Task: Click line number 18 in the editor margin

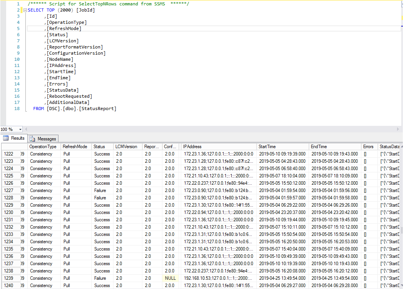Action: pos(17,109)
